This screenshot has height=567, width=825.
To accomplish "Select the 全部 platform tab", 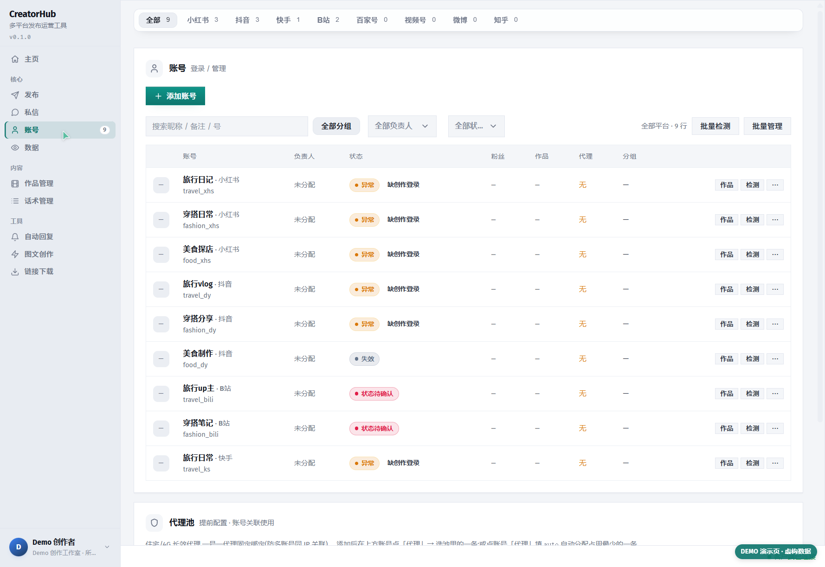I will (x=158, y=20).
